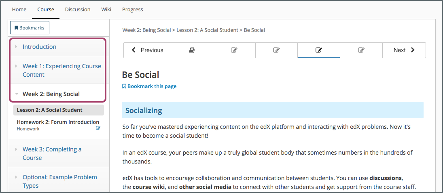Click the Bookmarks button
Viewport: 443px width, 193px height.
pos(30,28)
